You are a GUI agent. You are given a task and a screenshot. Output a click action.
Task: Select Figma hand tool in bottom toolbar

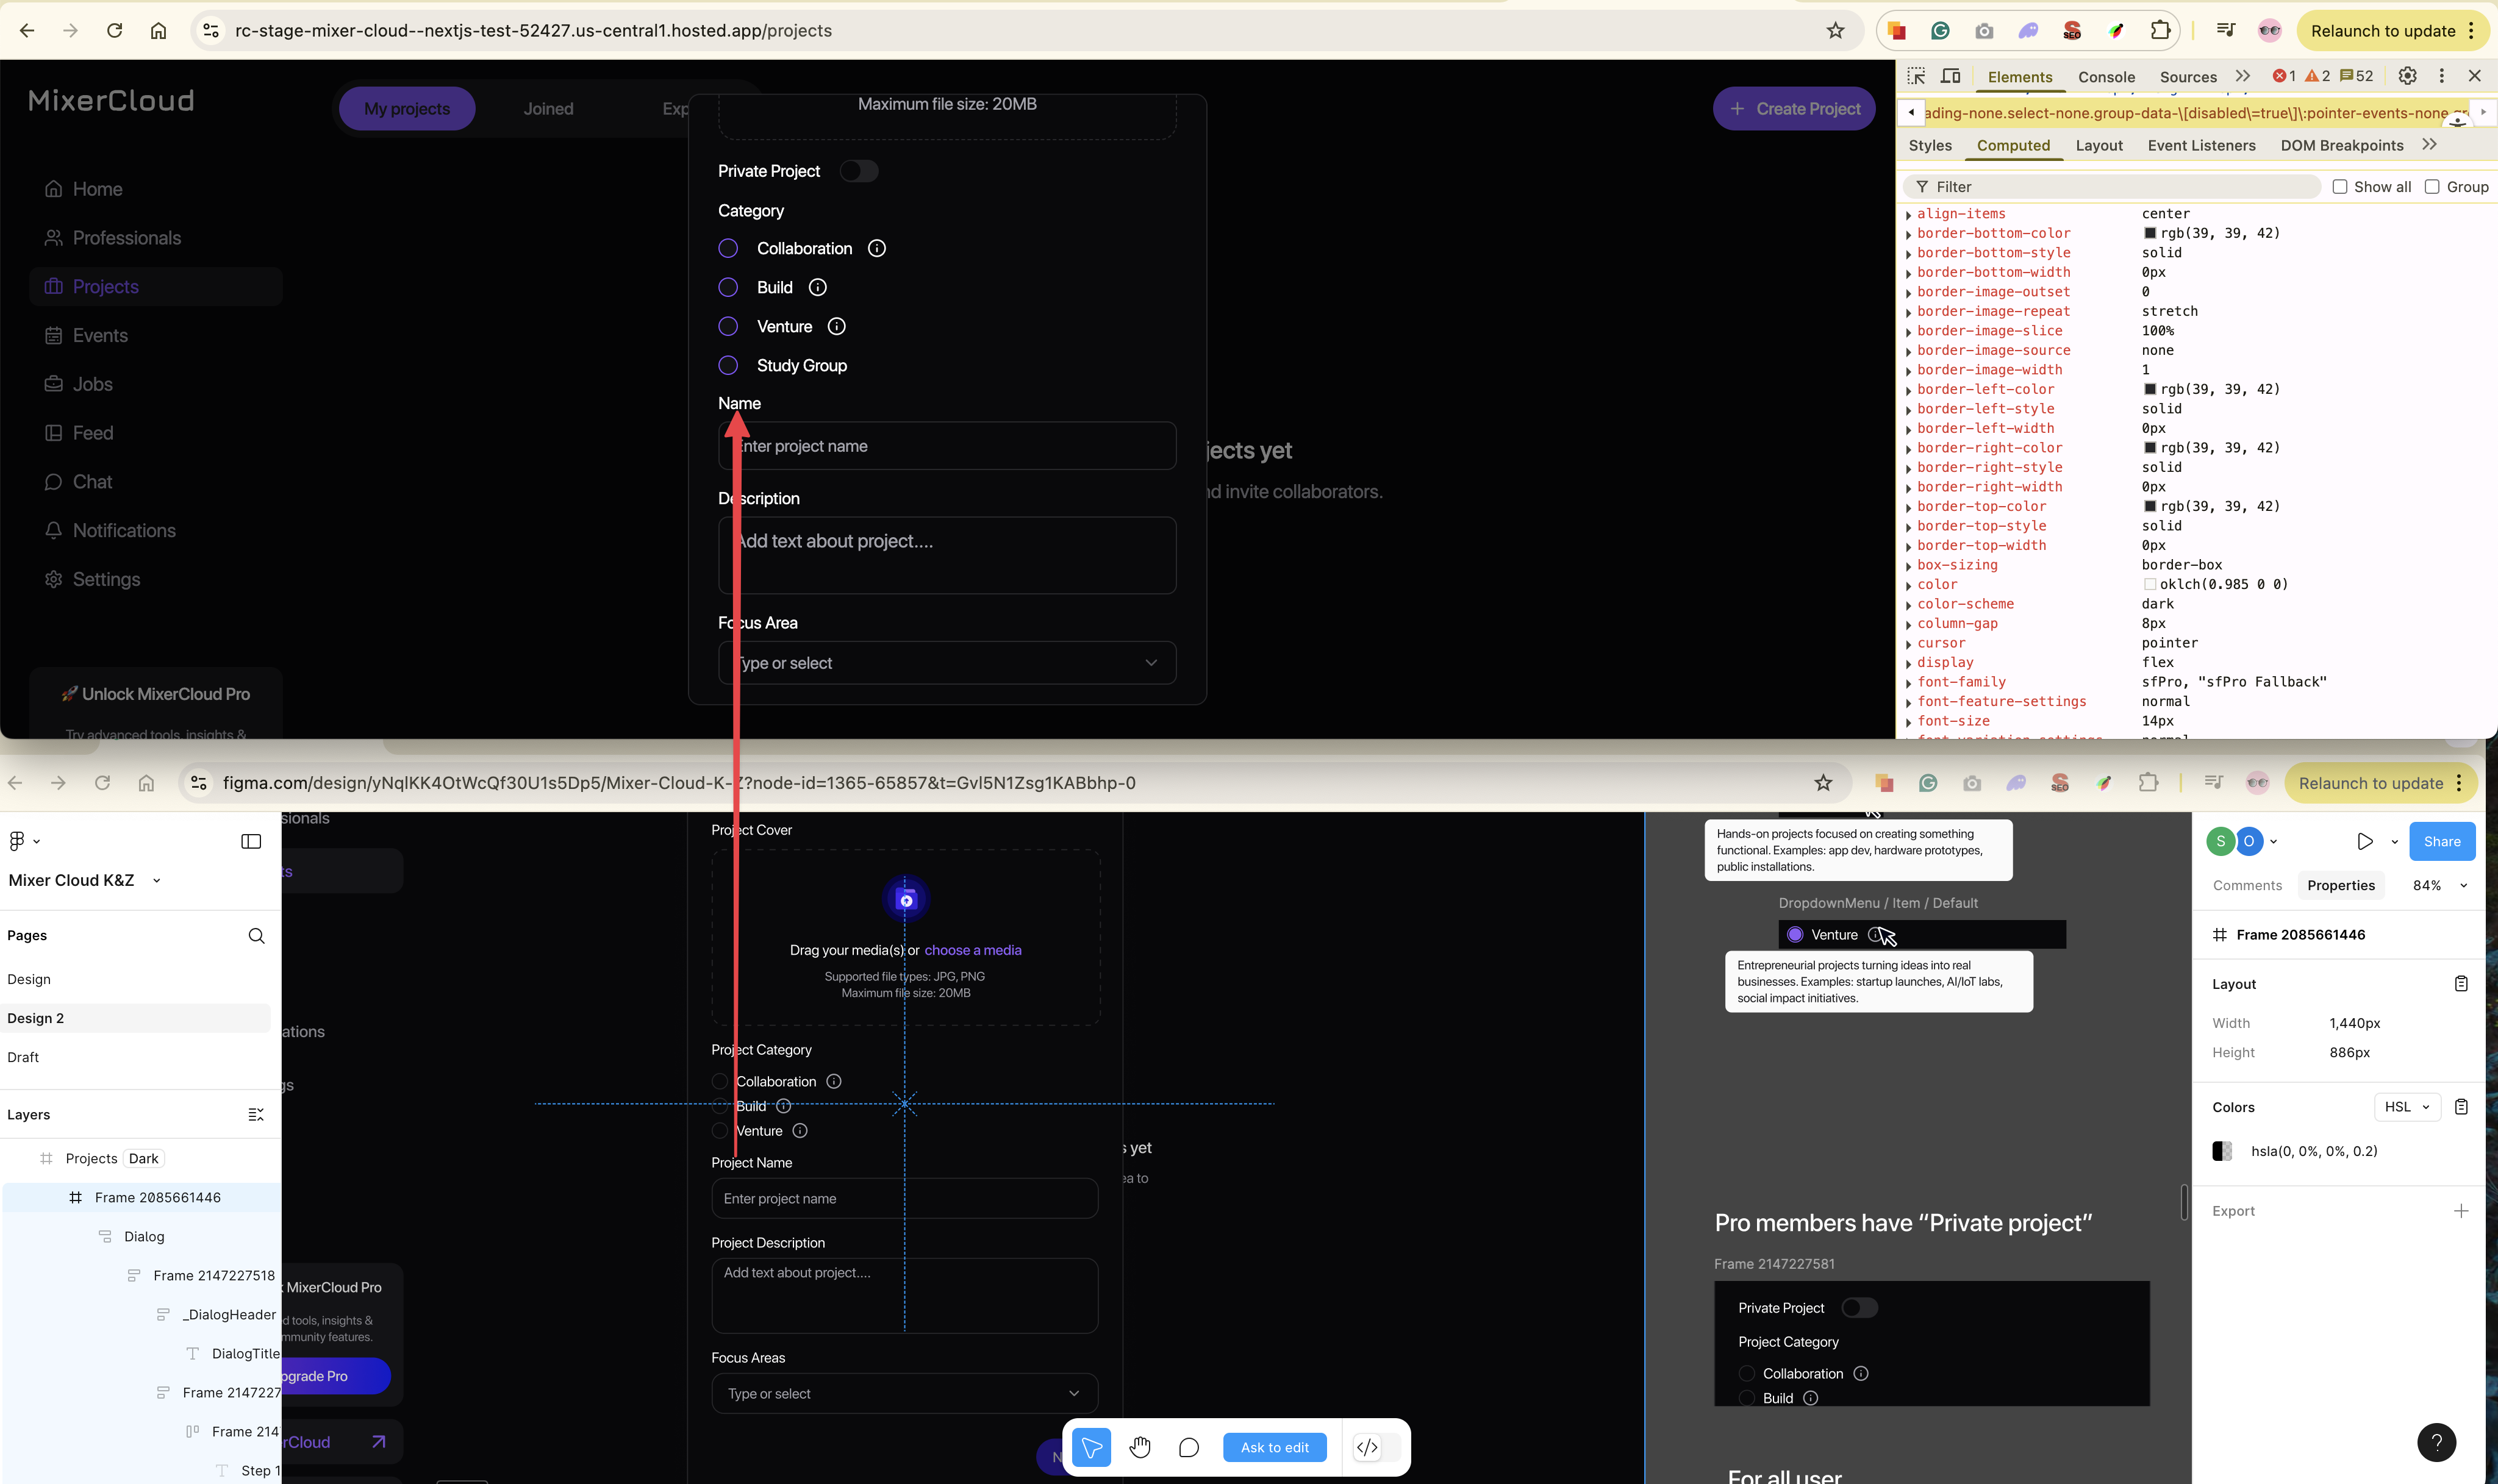pos(1140,1447)
